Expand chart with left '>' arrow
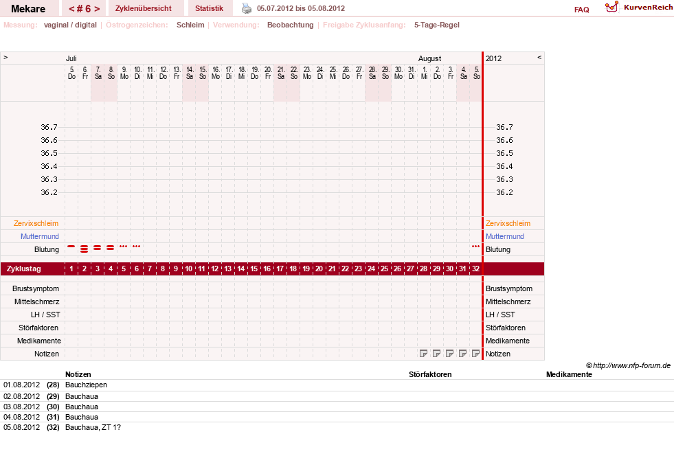The width and height of the screenshot is (674, 456). pyautogui.click(x=5, y=57)
